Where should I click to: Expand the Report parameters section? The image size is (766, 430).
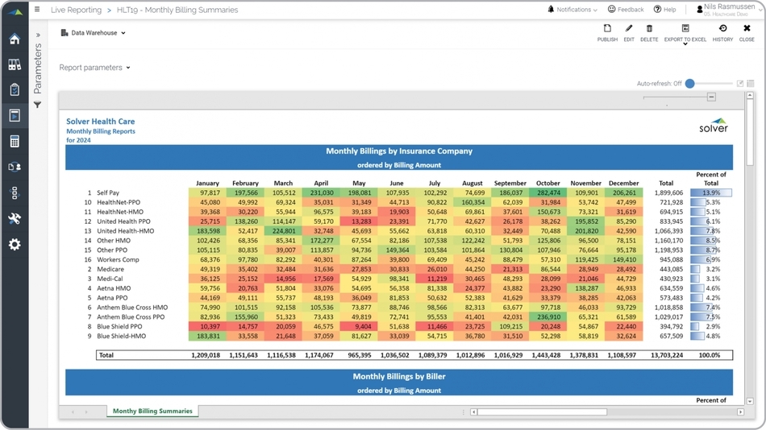coord(94,68)
